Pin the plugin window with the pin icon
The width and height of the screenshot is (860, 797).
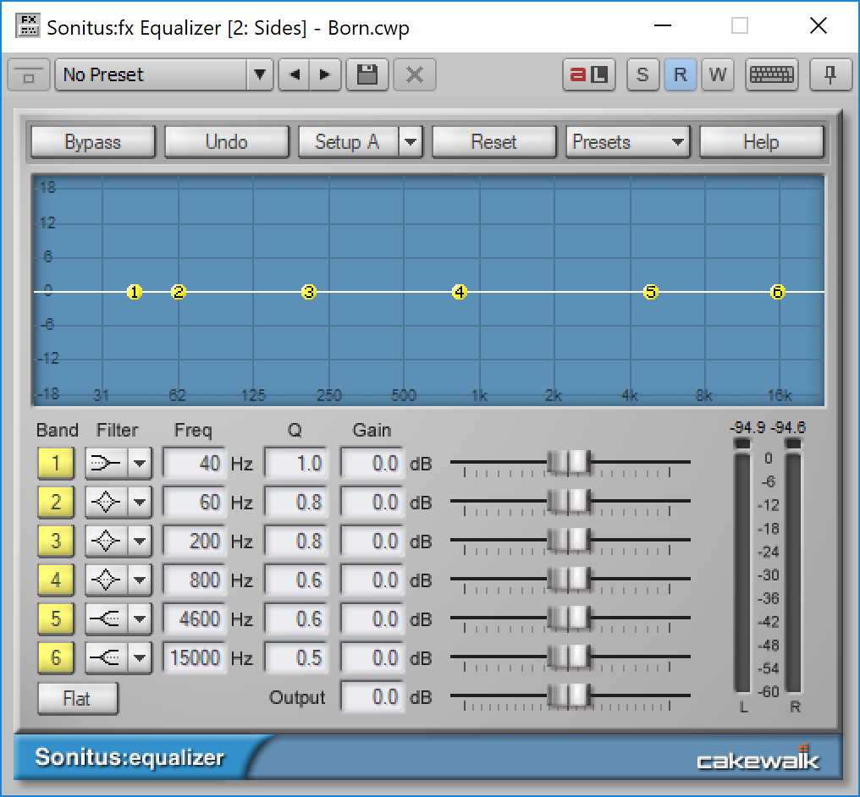(830, 74)
